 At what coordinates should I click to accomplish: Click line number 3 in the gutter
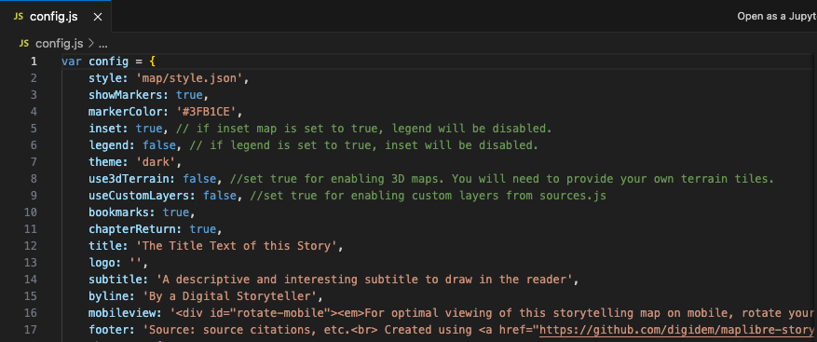point(34,95)
